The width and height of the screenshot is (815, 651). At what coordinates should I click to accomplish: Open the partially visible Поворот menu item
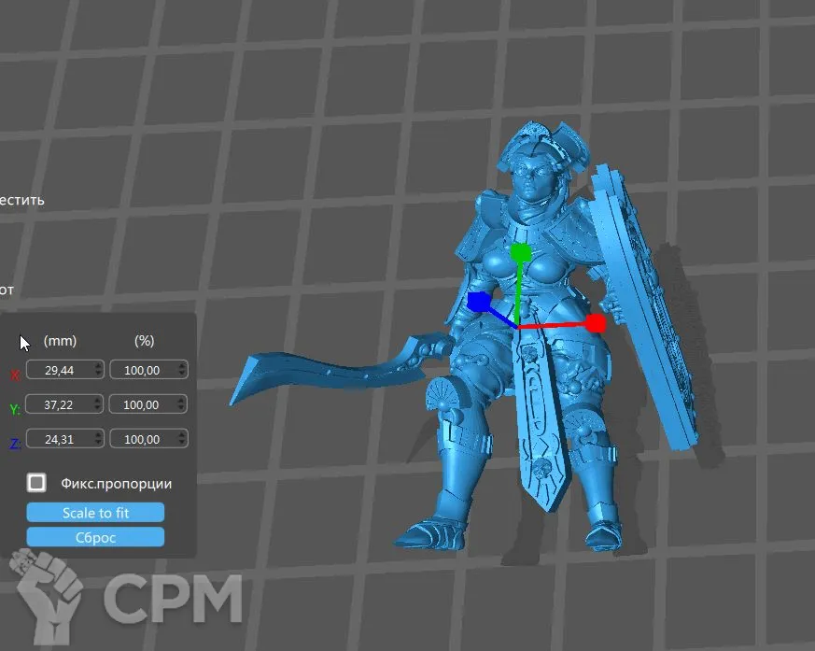tap(7, 290)
